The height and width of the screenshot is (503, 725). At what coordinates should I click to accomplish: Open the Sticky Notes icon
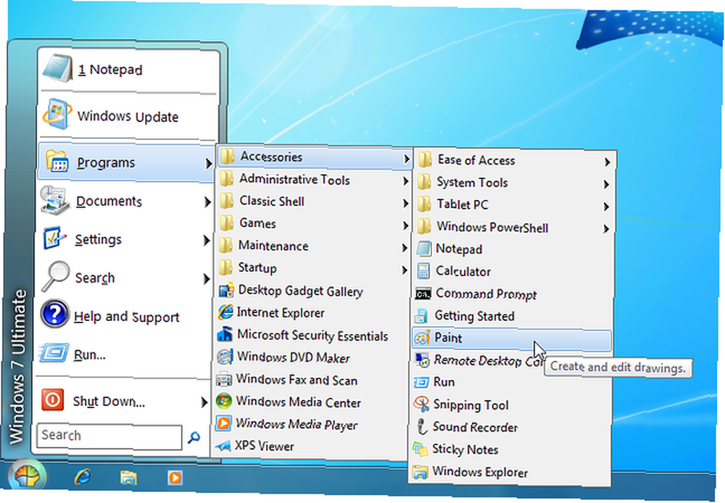[420, 449]
